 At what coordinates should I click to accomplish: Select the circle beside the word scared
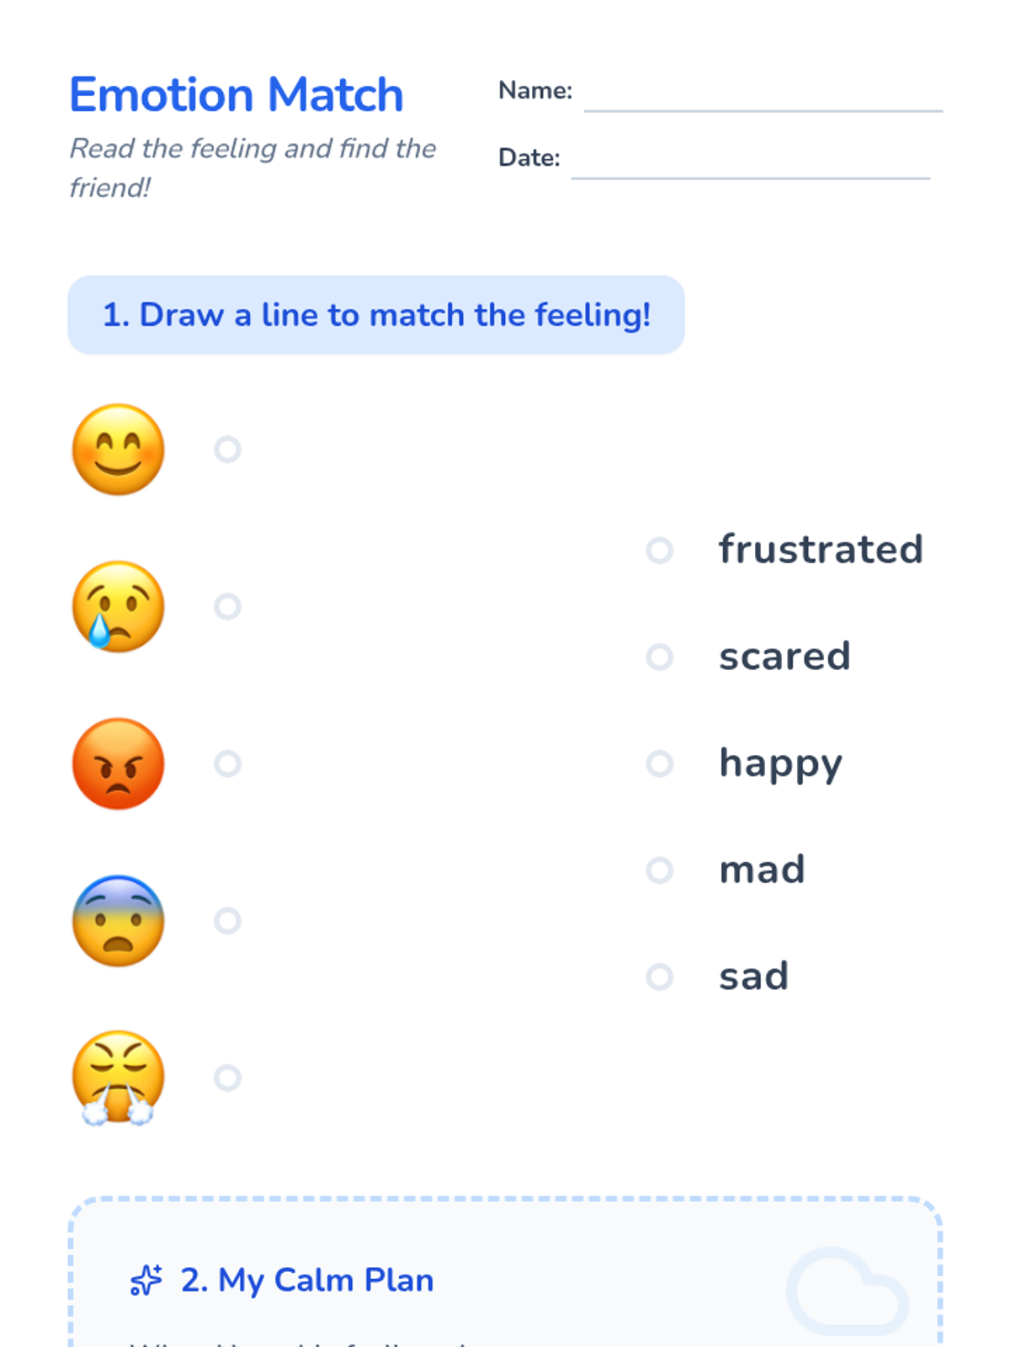(659, 657)
